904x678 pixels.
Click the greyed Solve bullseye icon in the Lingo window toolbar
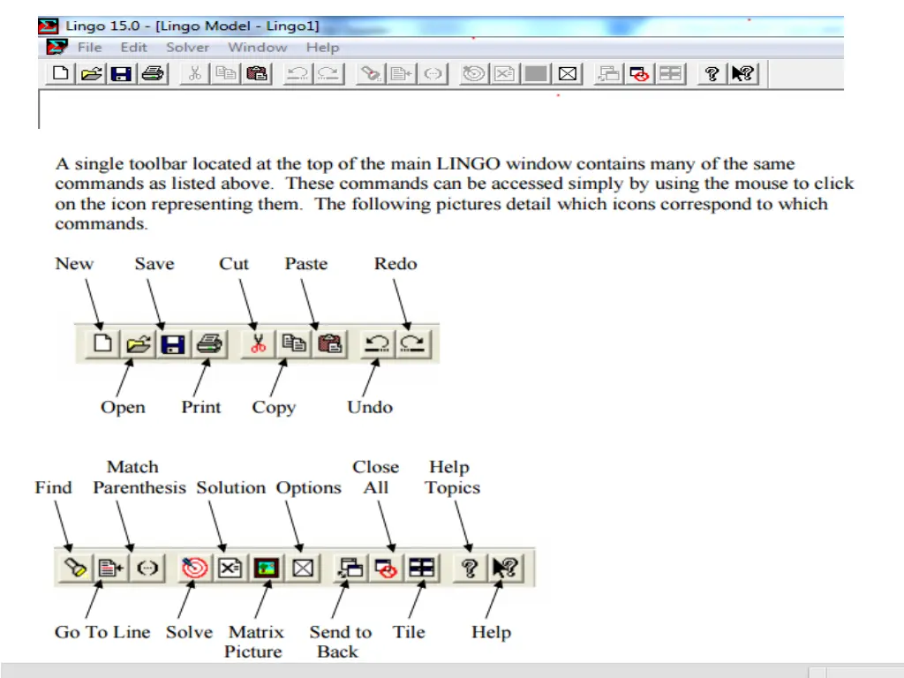point(474,74)
